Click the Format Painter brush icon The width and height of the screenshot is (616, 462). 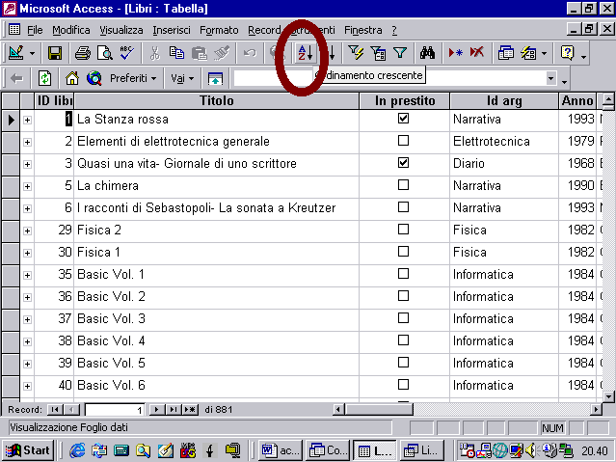[x=222, y=53]
